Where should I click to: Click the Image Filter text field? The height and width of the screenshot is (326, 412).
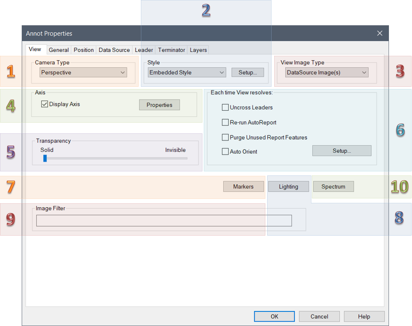click(x=164, y=221)
